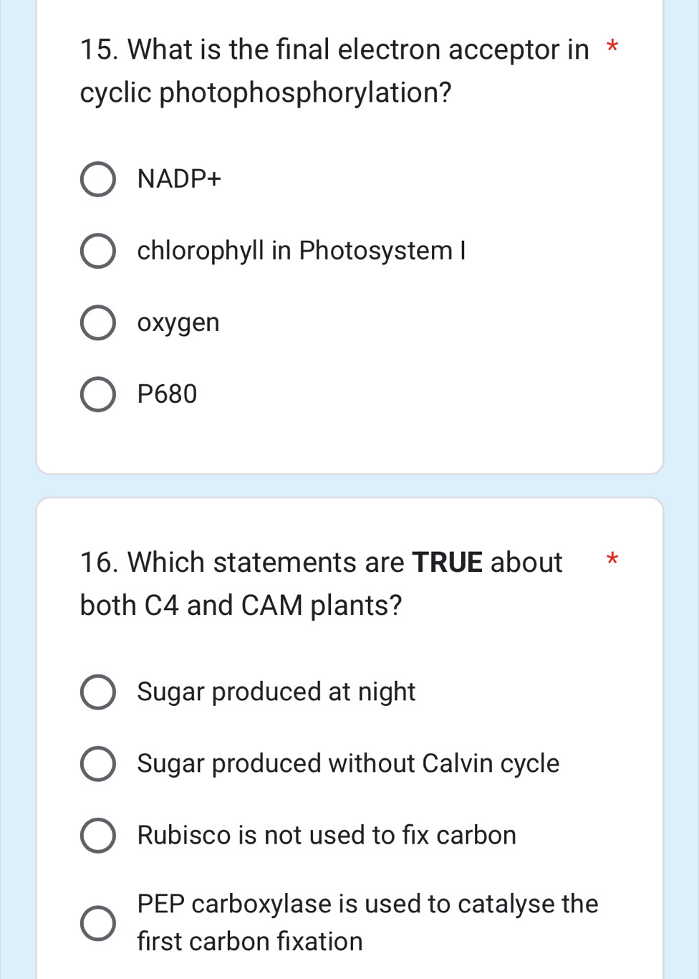Screen dimensions: 699x979
Task: Select the NADP+ radio button
Action: pos(97,179)
